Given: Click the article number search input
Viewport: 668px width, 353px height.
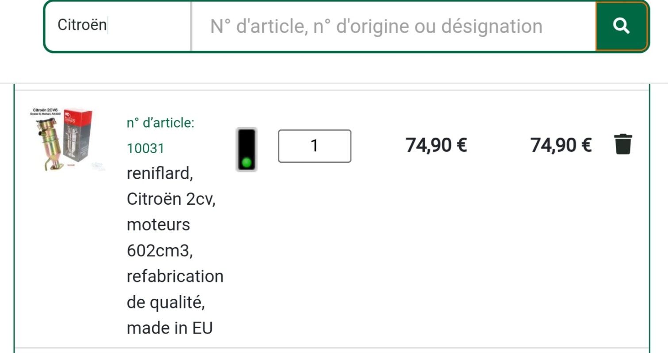Looking at the screenshot, I should [393, 26].
